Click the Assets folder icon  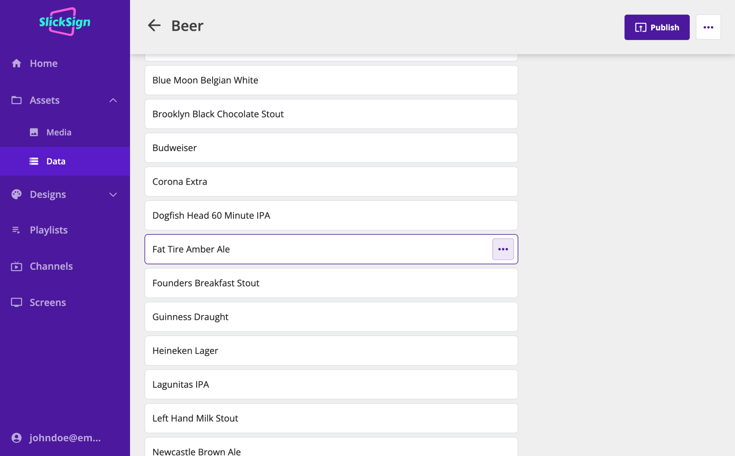point(16,100)
